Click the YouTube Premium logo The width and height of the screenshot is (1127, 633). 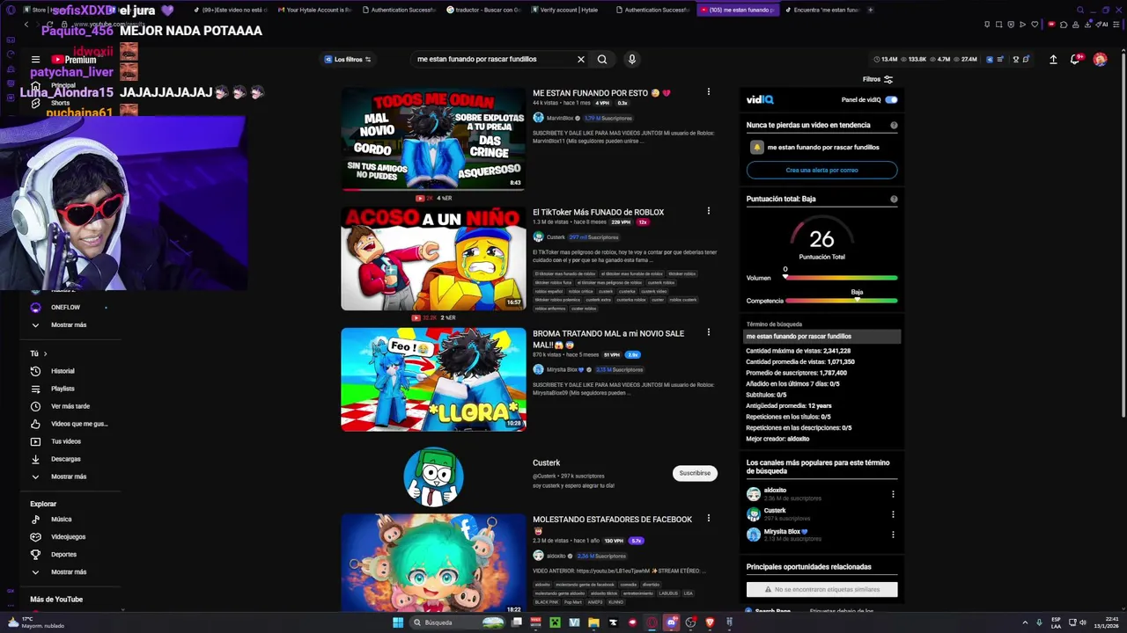(x=73, y=60)
